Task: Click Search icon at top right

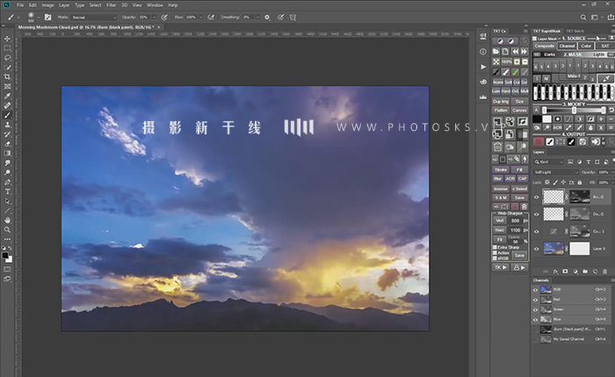Action: (x=583, y=18)
